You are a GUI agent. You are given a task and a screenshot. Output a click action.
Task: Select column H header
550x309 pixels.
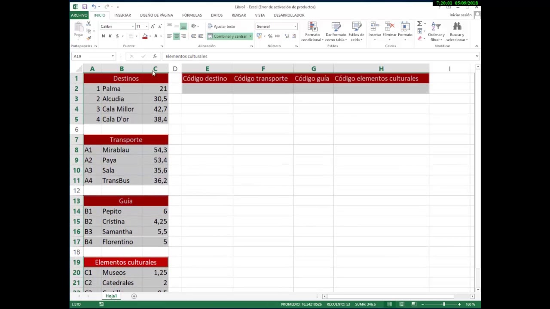(x=381, y=69)
